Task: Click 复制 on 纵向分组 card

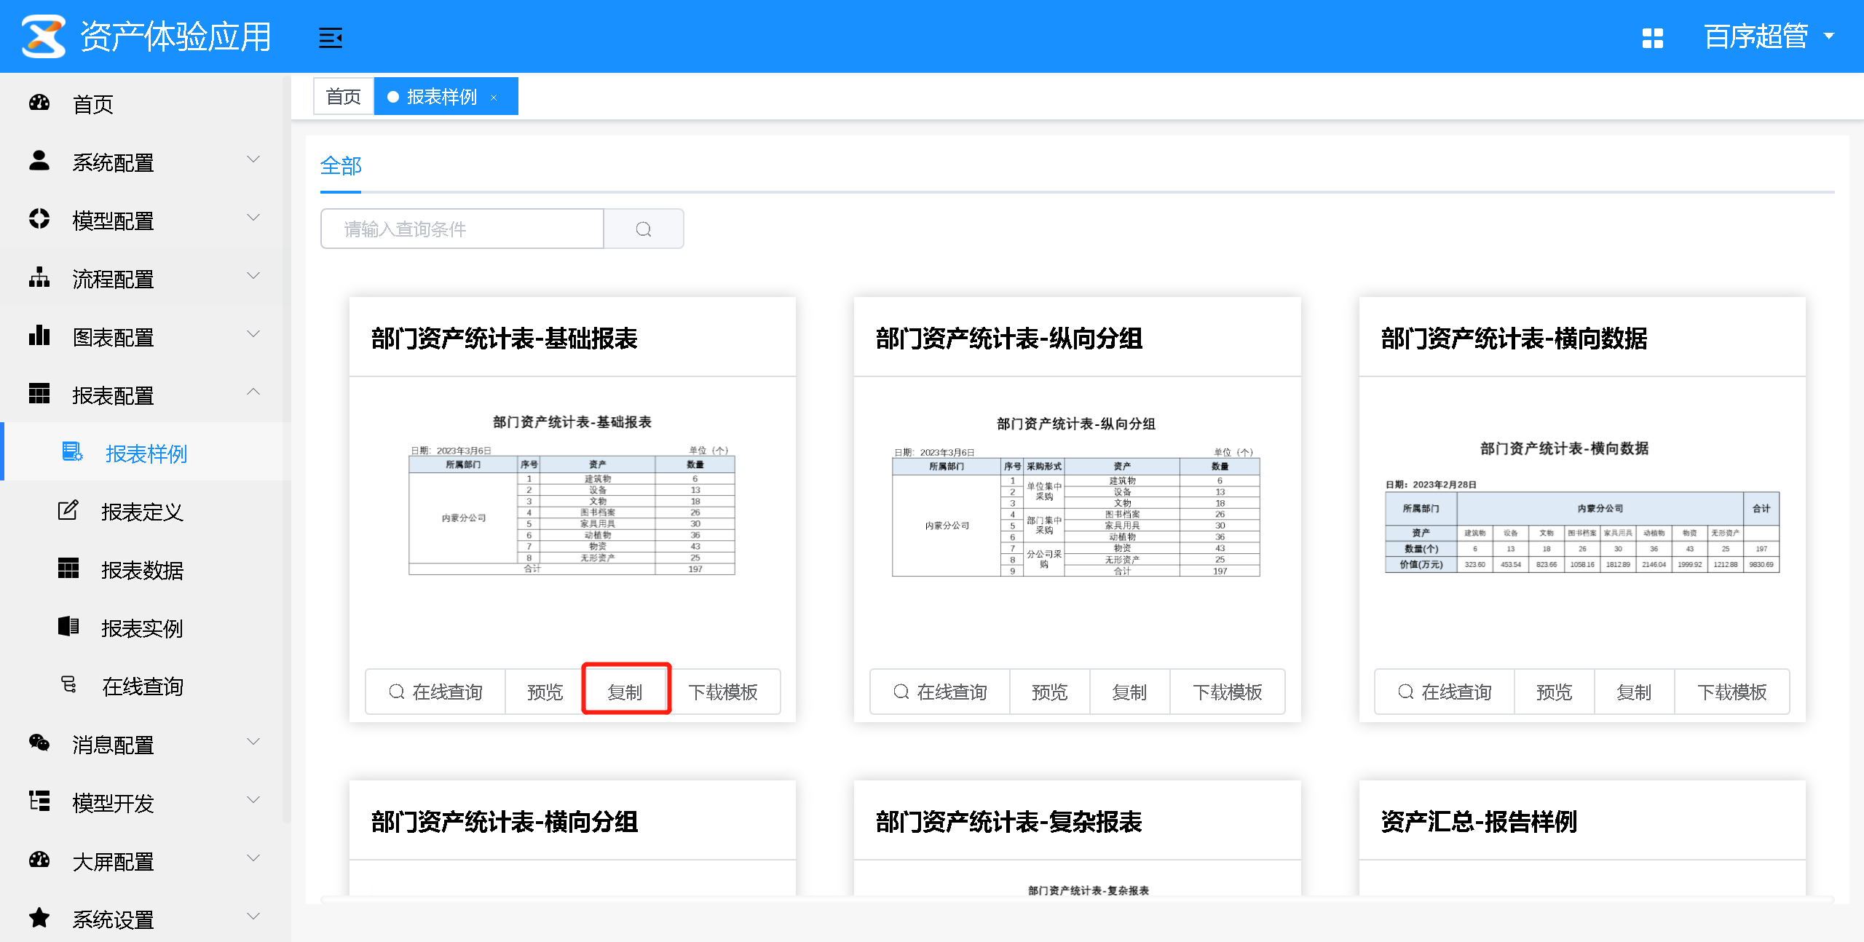Action: pyautogui.click(x=1130, y=692)
